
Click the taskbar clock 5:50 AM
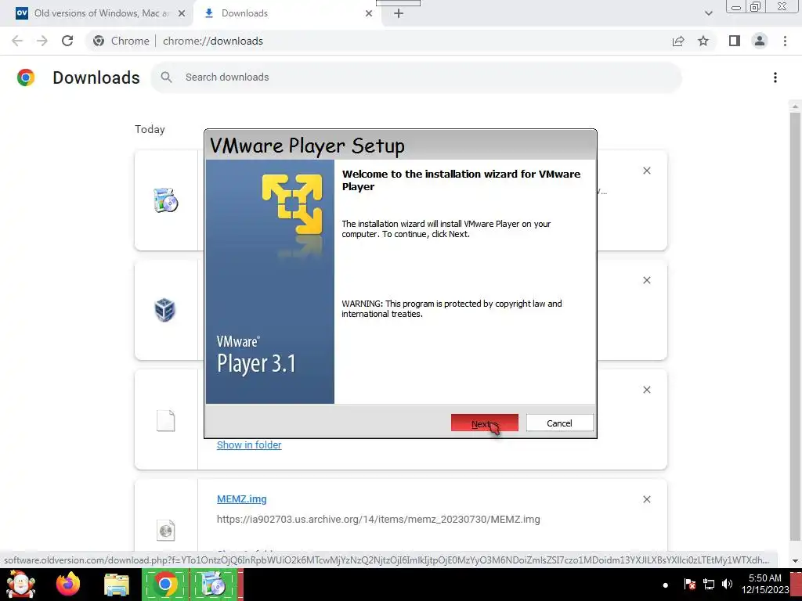pos(764,584)
